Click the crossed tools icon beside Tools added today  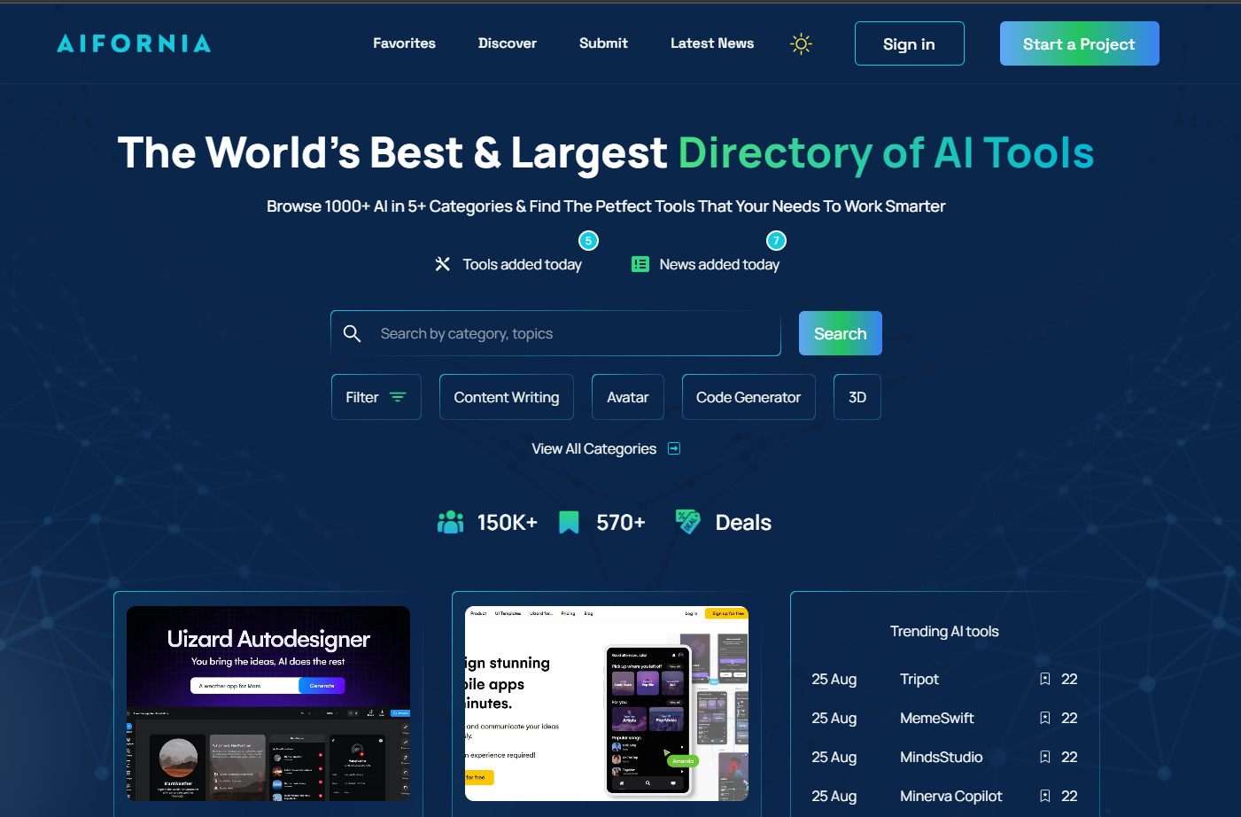(x=443, y=264)
